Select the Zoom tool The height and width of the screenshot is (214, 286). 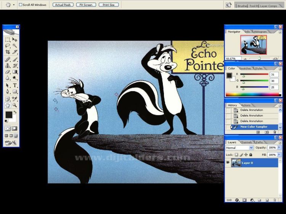coord(14,105)
